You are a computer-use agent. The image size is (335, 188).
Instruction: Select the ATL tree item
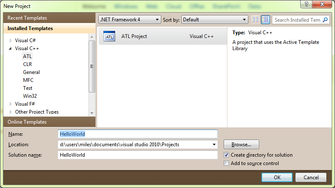click(x=27, y=56)
